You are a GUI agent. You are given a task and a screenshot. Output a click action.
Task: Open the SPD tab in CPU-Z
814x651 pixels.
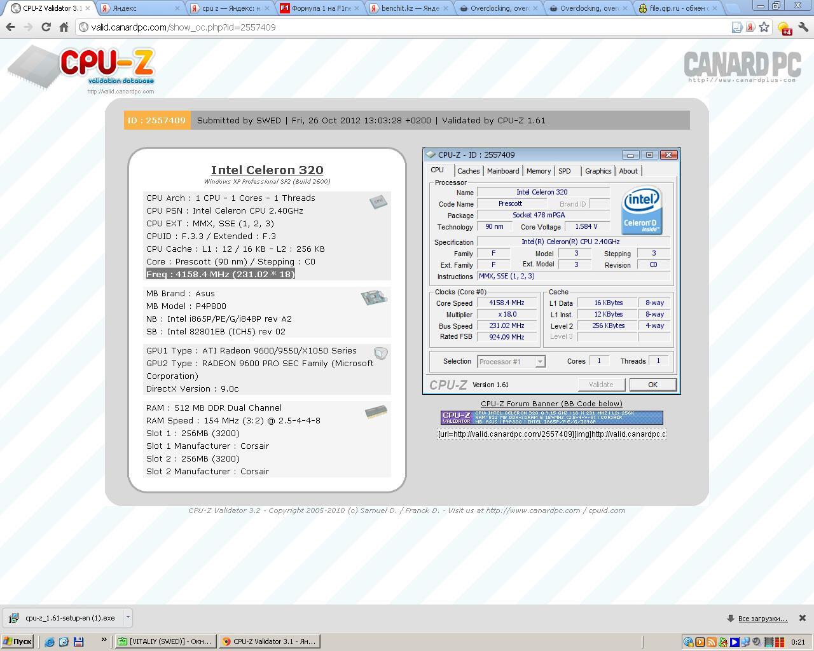point(565,171)
